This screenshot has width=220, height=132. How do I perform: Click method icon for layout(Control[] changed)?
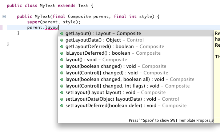tap(62, 73)
